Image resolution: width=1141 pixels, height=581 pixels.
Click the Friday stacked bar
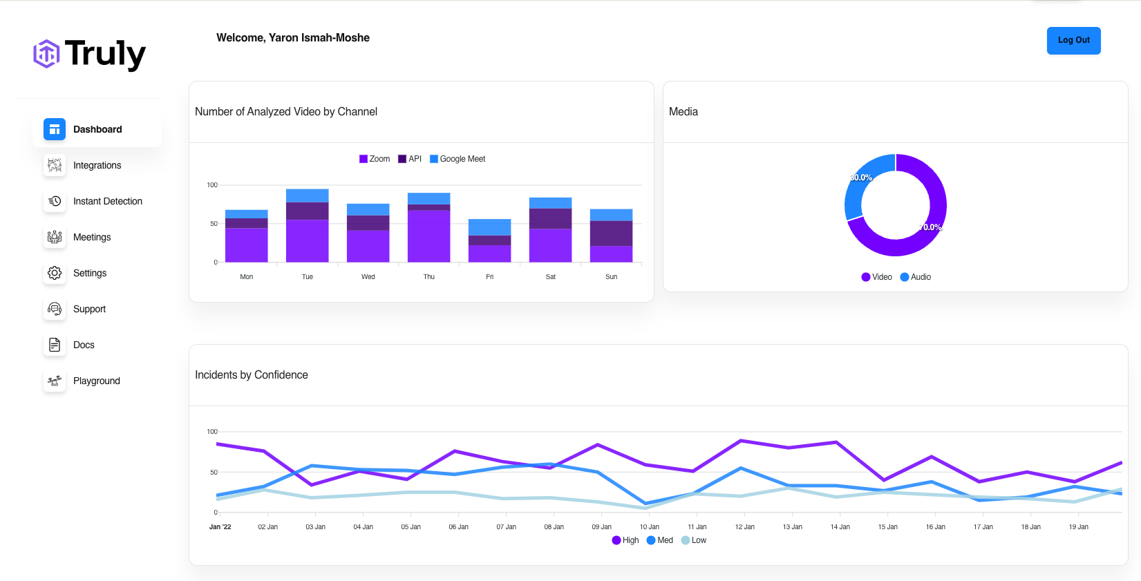click(x=490, y=241)
